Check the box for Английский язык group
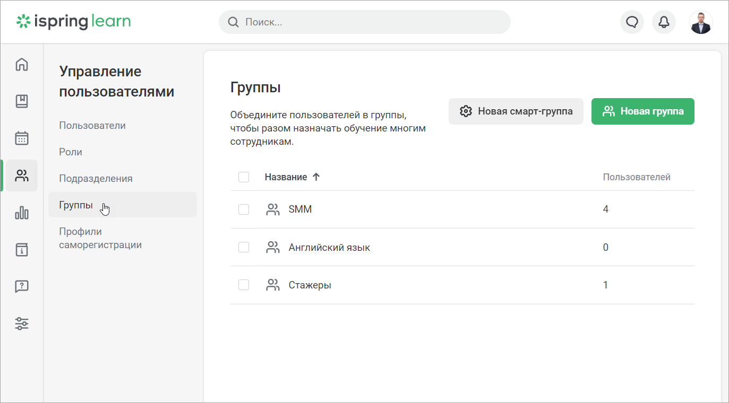This screenshot has width=729, height=403. 244,247
